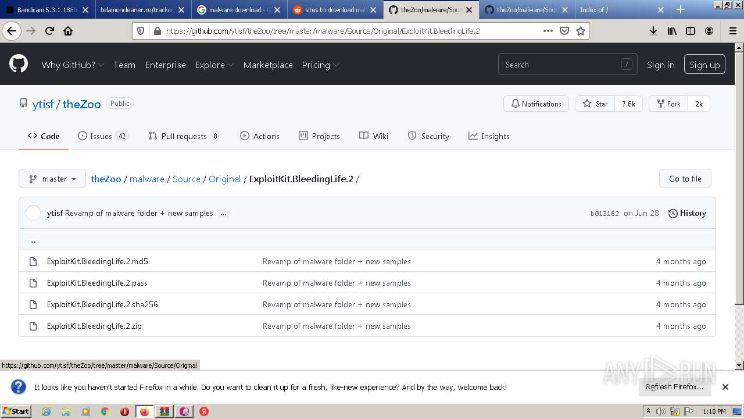The width and height of the screenshot is (744, 419).
Task: Launch Opera from taskbar
Action: [124, 411]
